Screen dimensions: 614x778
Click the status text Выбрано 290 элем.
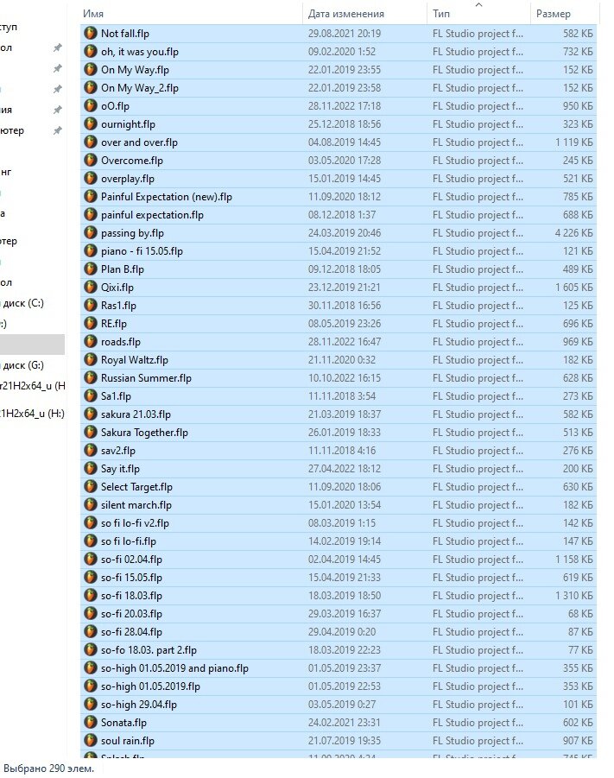48,769
